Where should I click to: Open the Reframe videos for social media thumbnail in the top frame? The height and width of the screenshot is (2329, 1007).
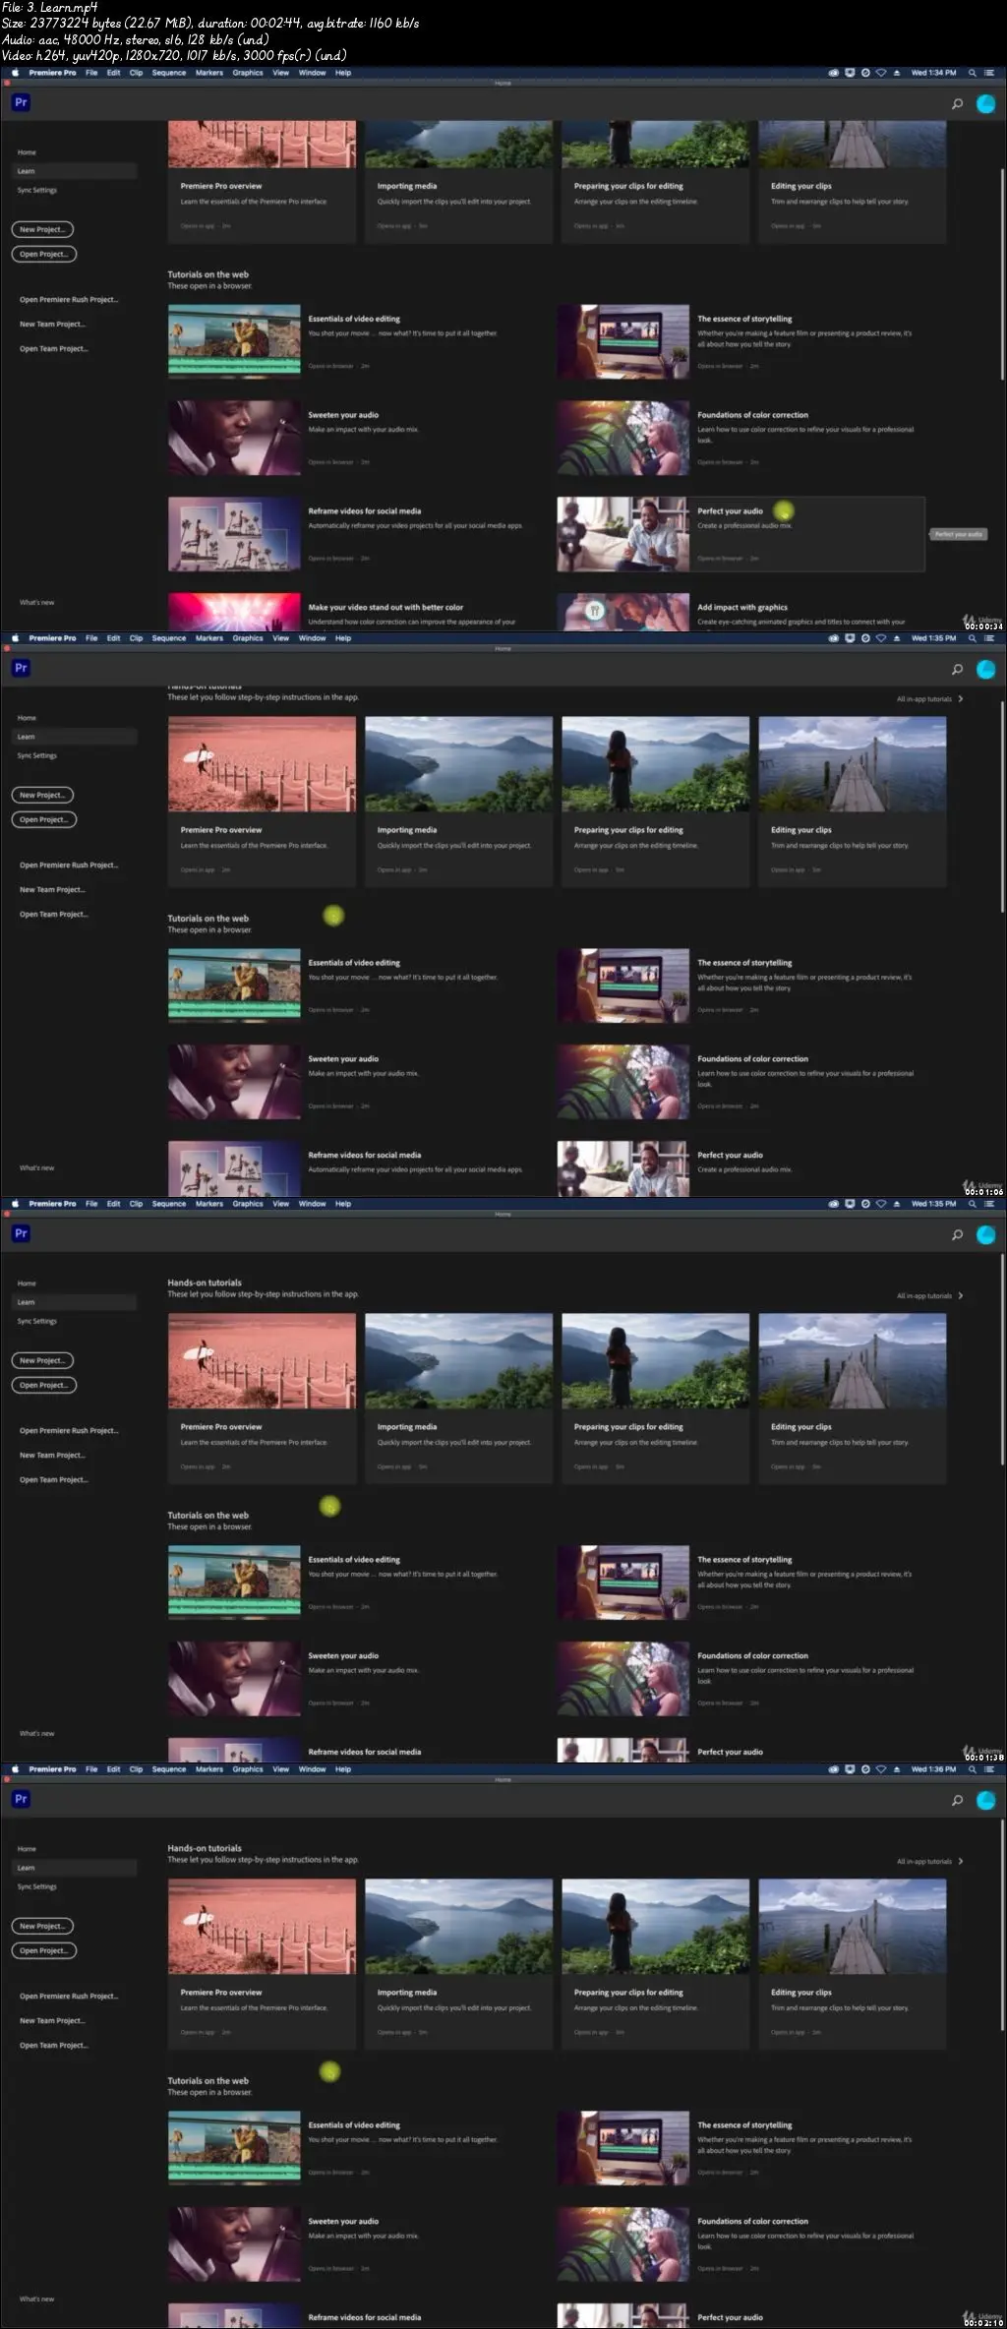[234, 534]
